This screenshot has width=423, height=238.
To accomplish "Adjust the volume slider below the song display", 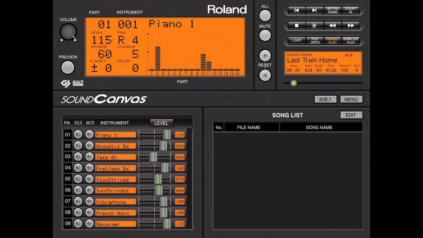I will [293, 83].
